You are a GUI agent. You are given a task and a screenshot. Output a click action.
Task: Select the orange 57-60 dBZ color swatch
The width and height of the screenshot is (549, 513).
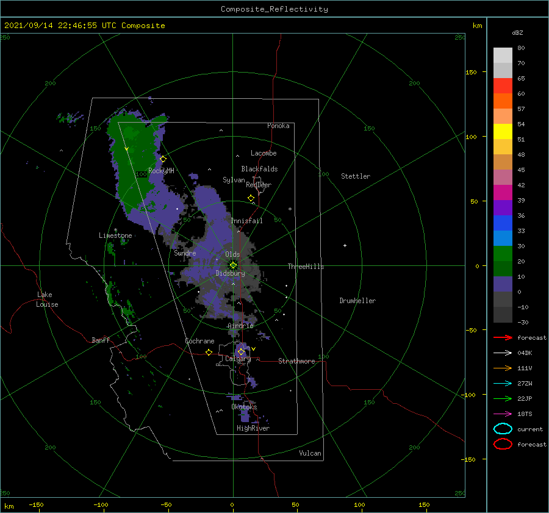[x=503, y=101]
